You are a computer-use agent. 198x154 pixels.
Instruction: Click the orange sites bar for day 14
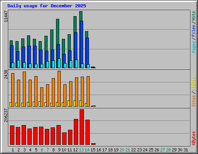point(88,91)
